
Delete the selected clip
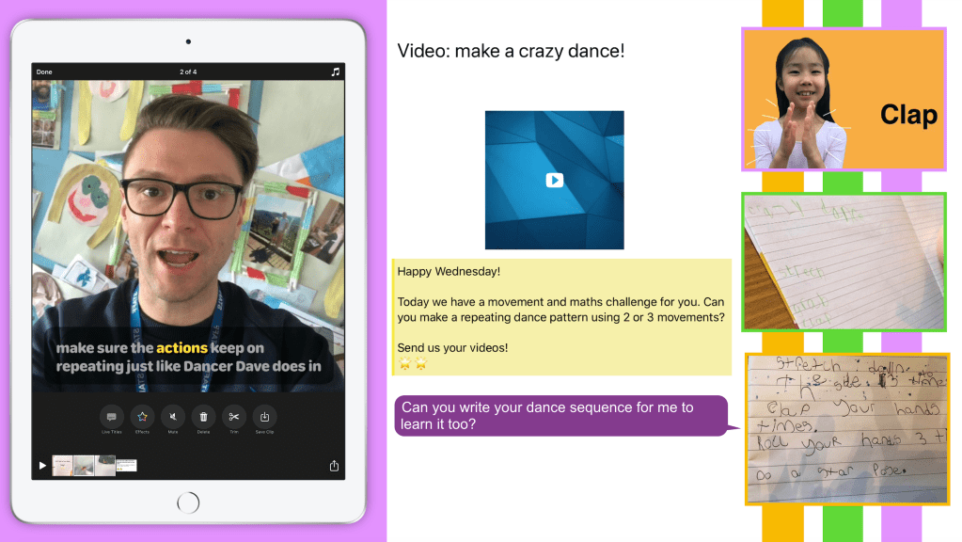coord(203,417)
